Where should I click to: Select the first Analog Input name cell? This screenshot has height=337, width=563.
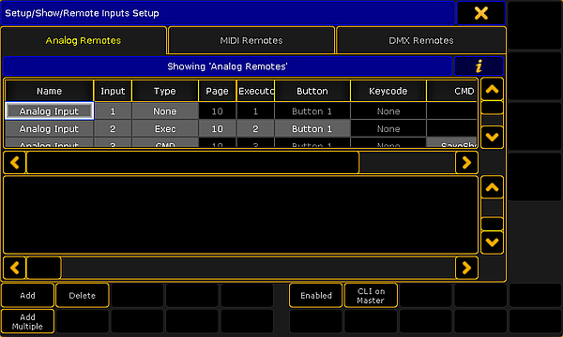click(49, 111)
